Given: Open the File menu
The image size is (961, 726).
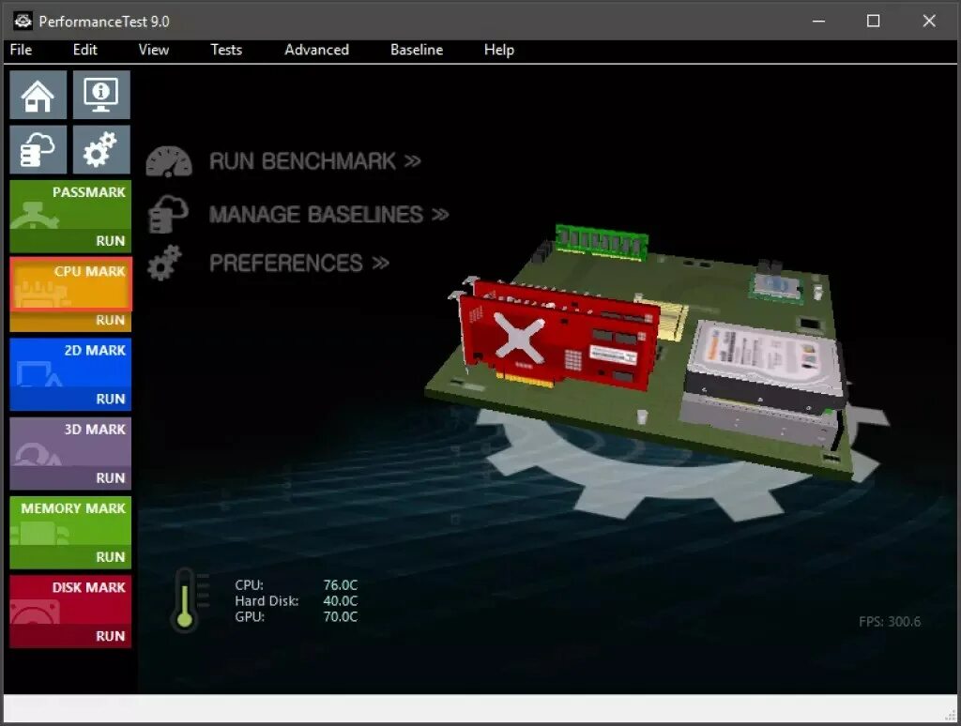Looking at the screenshot, I should 21,50.
